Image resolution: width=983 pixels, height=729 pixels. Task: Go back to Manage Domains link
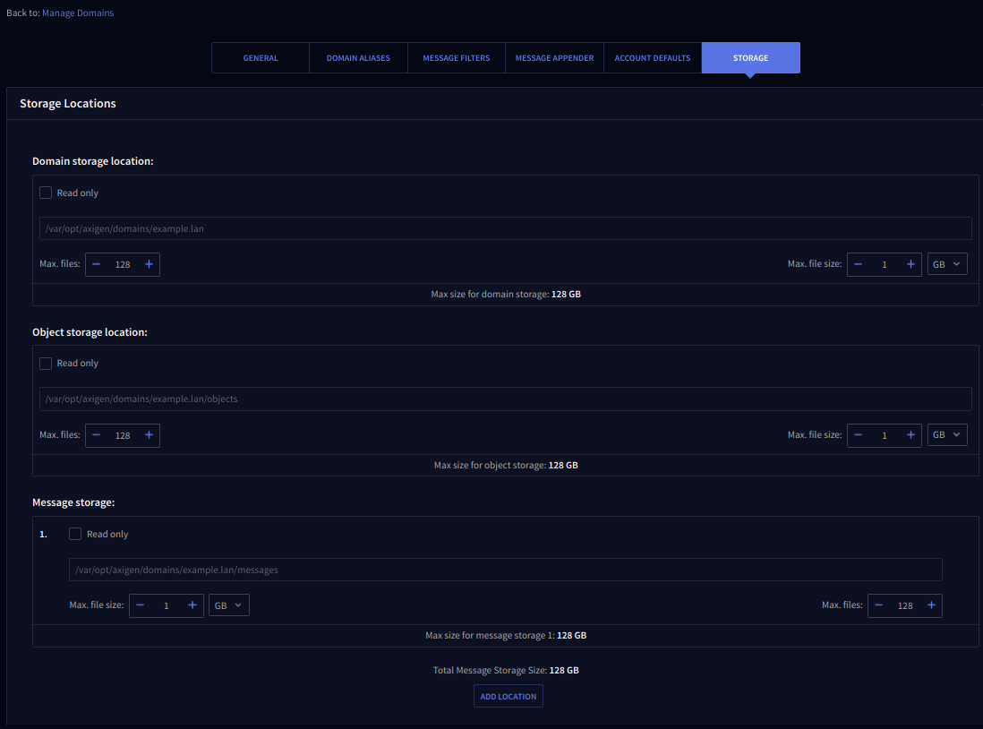pyautogui.click(x=78, y=13)
